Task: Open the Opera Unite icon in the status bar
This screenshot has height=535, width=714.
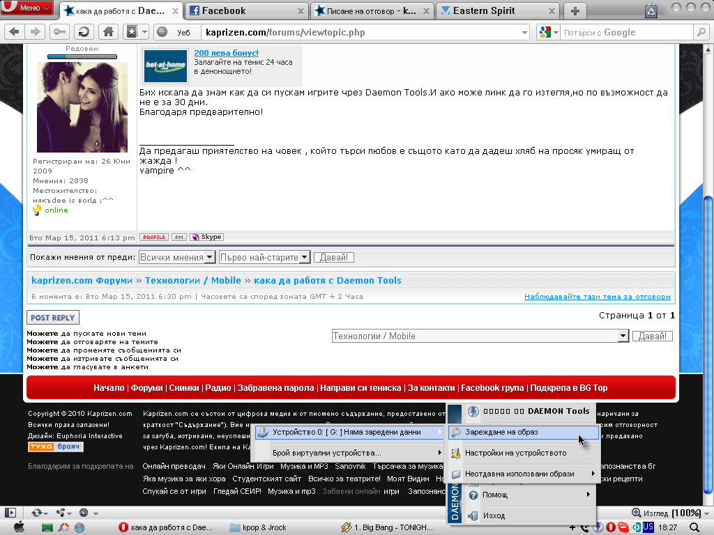Action: [61, 513]
